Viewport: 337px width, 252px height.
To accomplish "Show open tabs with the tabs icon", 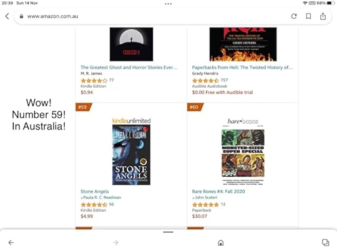I will click(325, 243).
